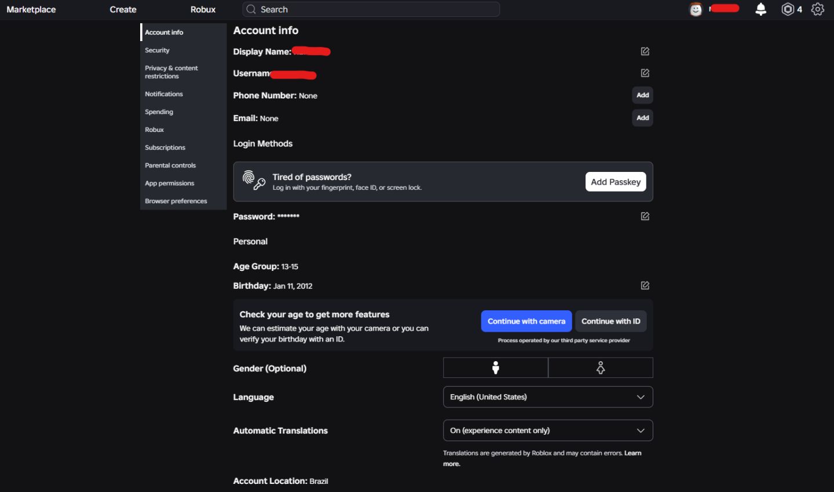
Task: Open the Notifications settings tab
Action: 183,94
